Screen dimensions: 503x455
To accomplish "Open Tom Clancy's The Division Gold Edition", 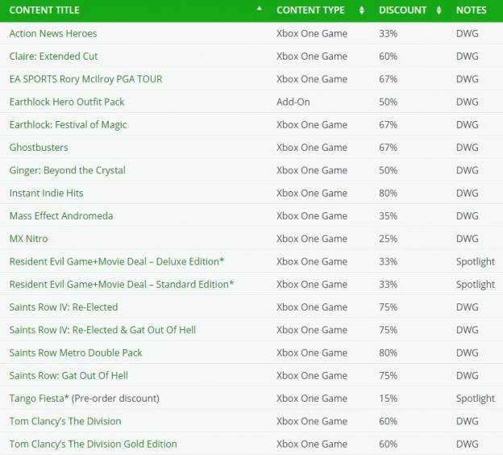I will (x=93, y=444).
